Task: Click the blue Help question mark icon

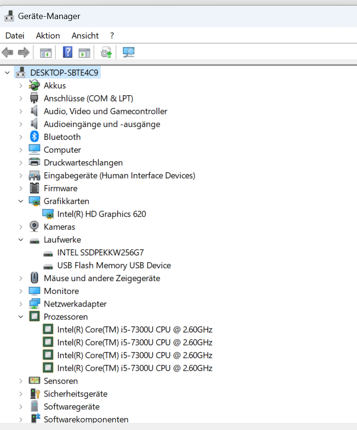Action: [68, 52]
